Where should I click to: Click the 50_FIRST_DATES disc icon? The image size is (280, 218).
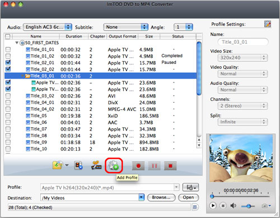pyautogui.click(x=22, y=43)
